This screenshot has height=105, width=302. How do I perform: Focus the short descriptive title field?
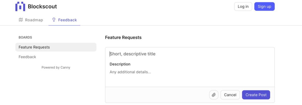(190, 54)
